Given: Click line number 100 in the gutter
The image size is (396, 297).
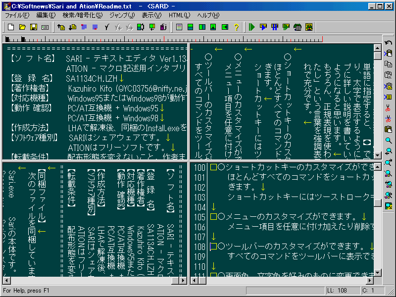Looking at the screenshot, I should (200, 167).
